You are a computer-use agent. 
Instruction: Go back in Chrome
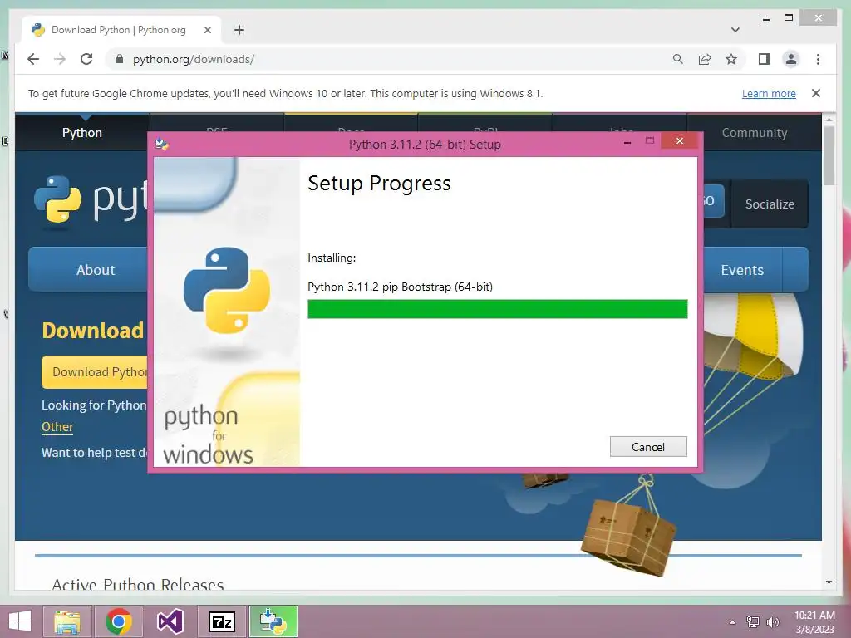[33, 59]
